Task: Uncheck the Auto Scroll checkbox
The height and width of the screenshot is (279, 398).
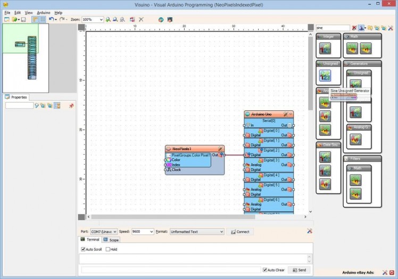Action: (x=84, y=249)
